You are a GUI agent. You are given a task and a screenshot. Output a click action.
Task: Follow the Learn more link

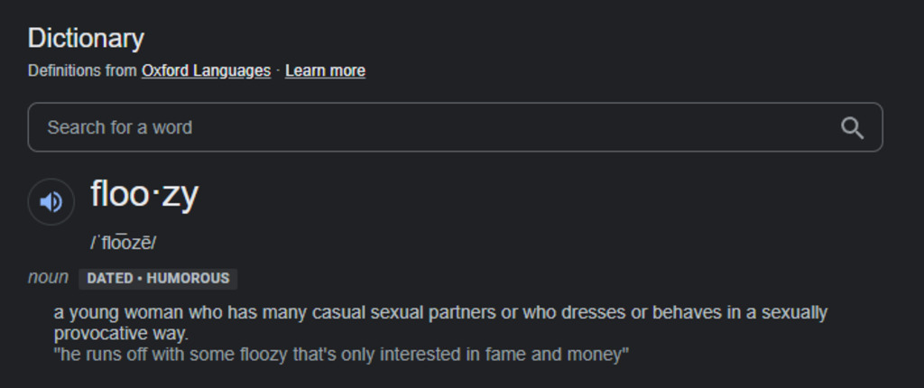(x=325, y=70)
